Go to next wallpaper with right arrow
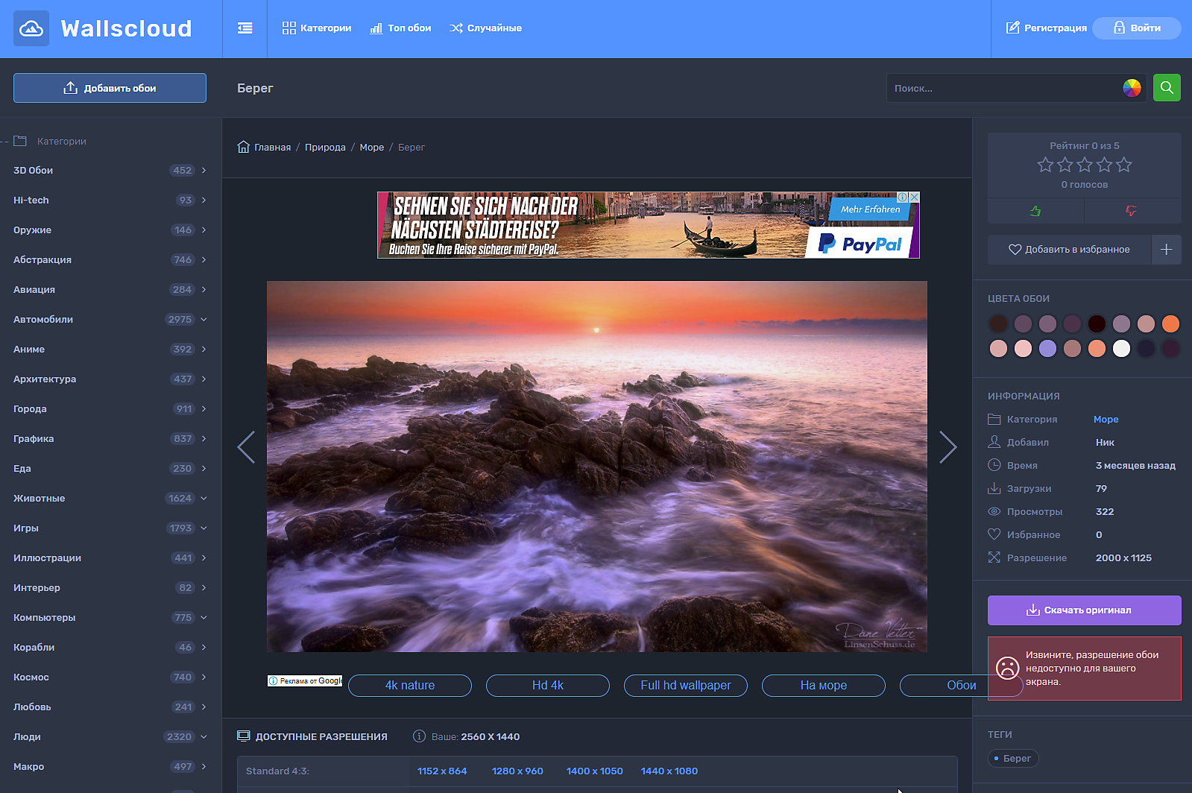 [947, 447]
